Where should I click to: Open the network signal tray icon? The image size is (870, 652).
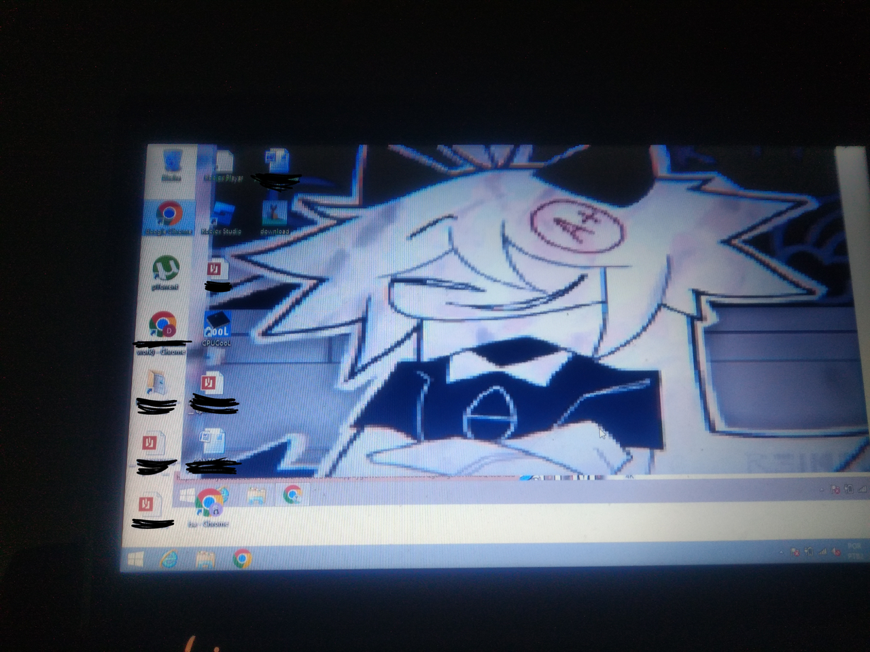coord(822,551)
